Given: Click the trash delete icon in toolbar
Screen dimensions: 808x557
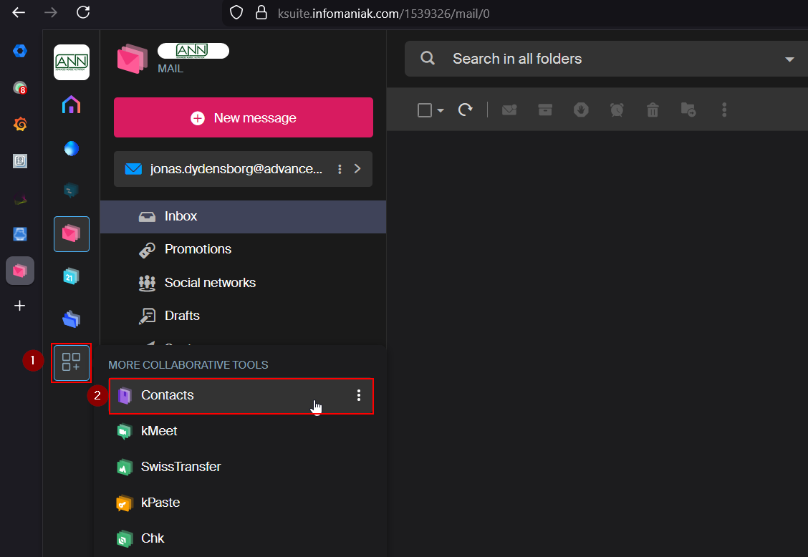Looking at the screenshot, I should coord(652,110).
